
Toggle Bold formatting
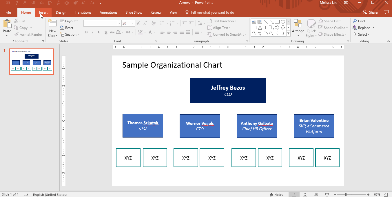tap(87, 32)
